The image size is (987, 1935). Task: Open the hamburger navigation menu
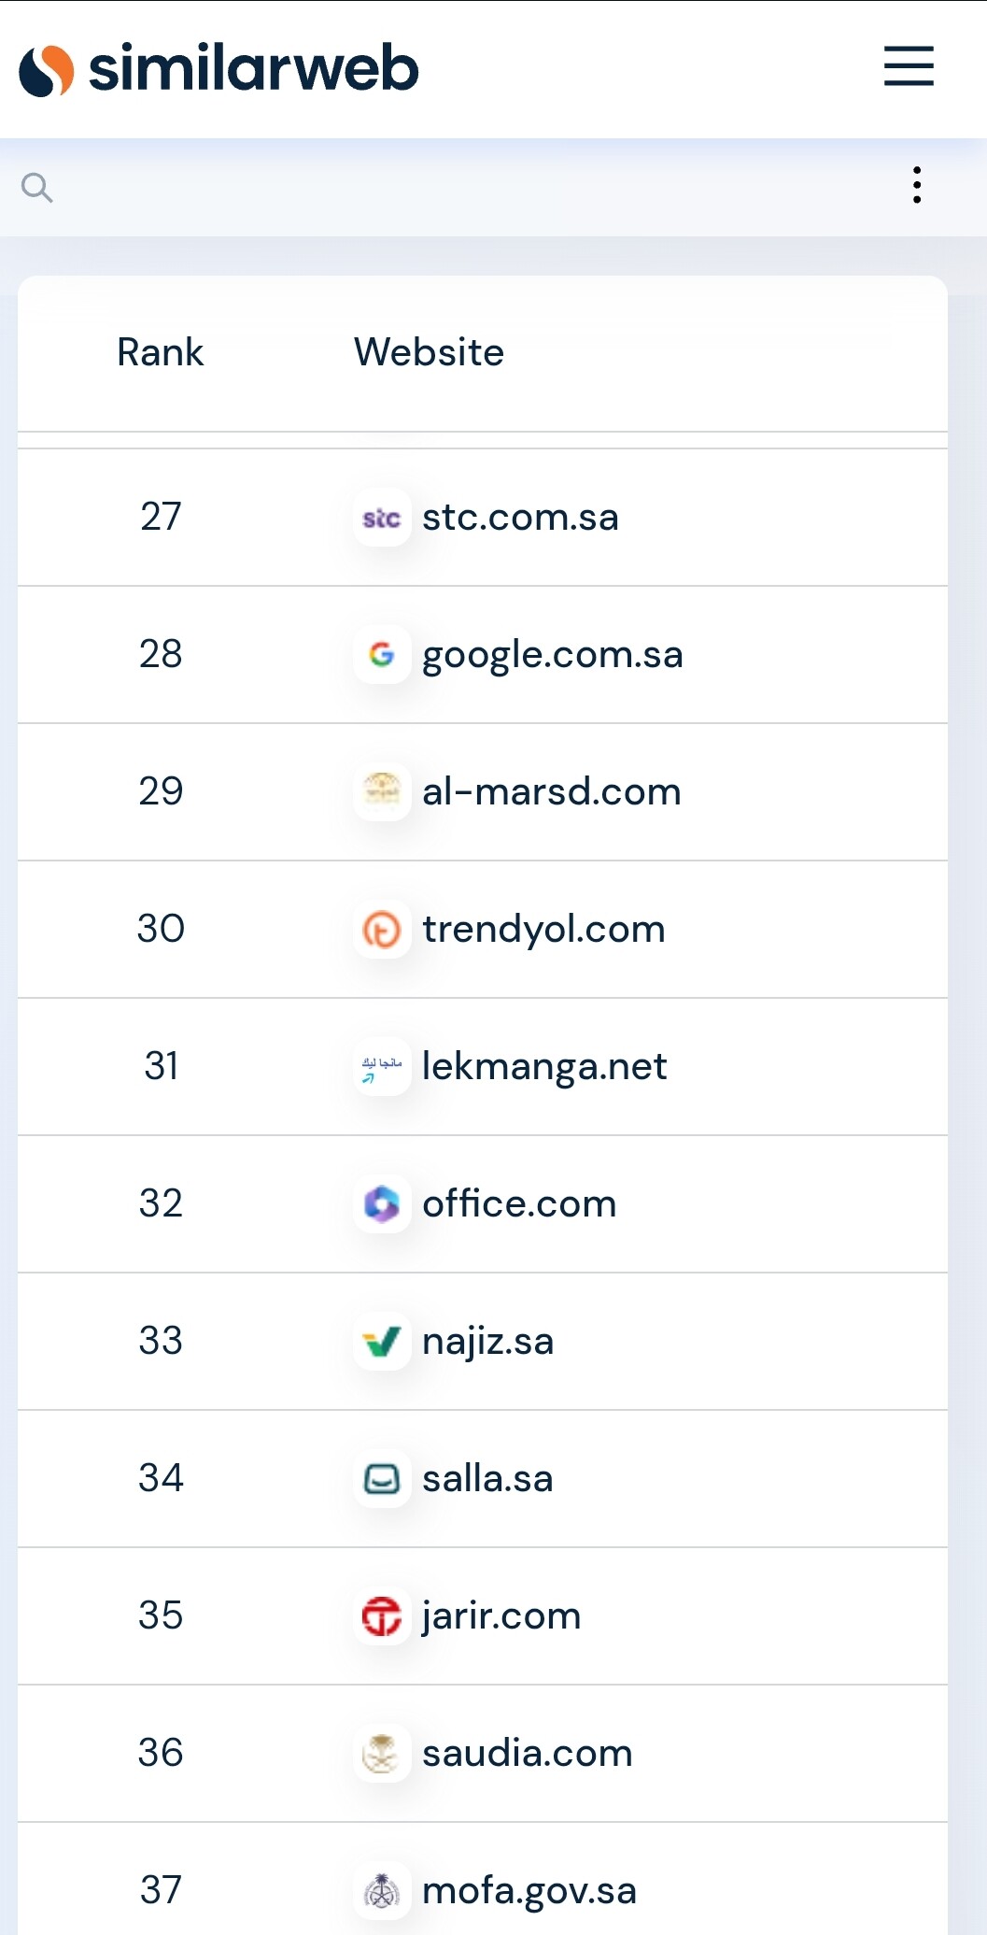(909, 66)
